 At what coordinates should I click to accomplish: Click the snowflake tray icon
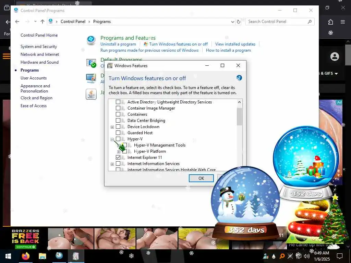tap(290, 256)
